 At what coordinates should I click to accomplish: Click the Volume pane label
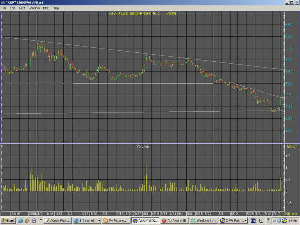143,146
